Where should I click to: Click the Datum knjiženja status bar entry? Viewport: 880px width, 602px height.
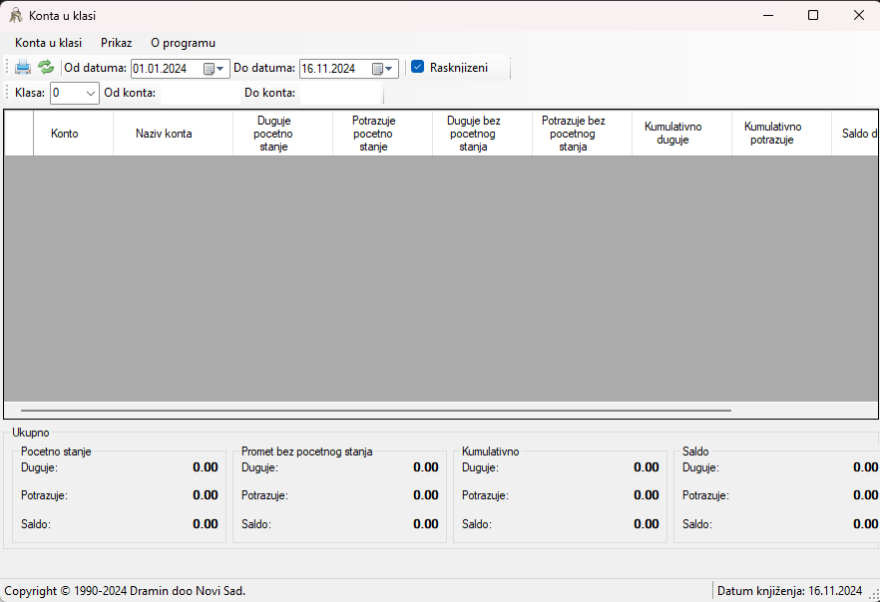tap(789, 591)
